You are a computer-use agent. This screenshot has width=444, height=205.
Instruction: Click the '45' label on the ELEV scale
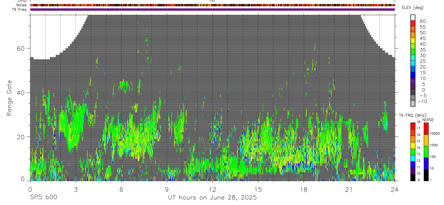(x=422, y=38)
